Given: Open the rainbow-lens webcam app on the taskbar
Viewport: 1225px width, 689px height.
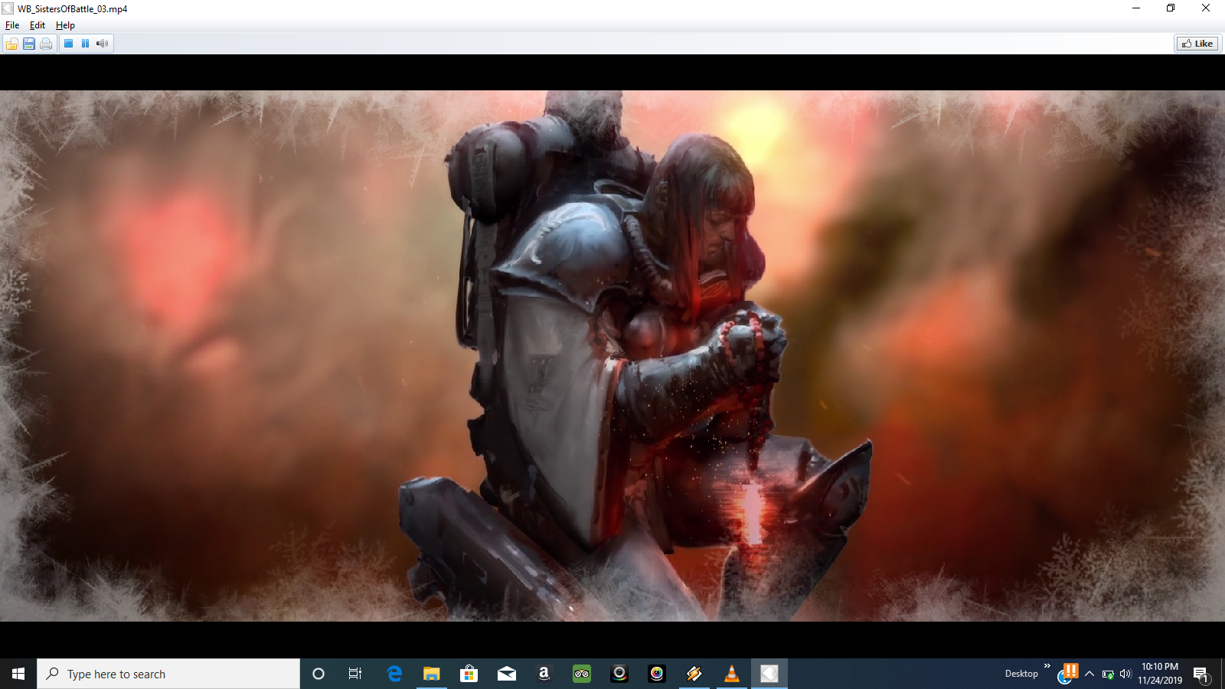Looking at the screenshot, I should 657,674.
